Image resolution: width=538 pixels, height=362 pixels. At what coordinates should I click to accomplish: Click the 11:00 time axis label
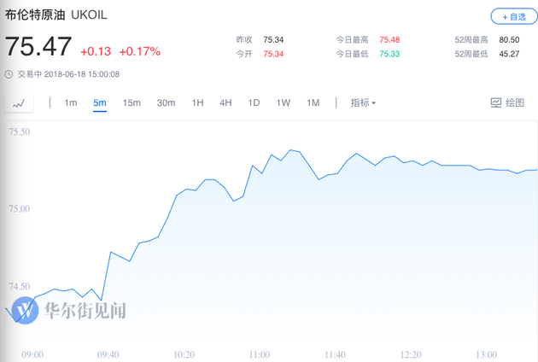coord(260,354)
